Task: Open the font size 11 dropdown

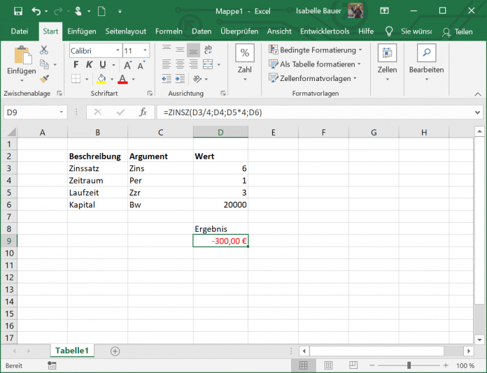Action: click(x=145, y=50)
